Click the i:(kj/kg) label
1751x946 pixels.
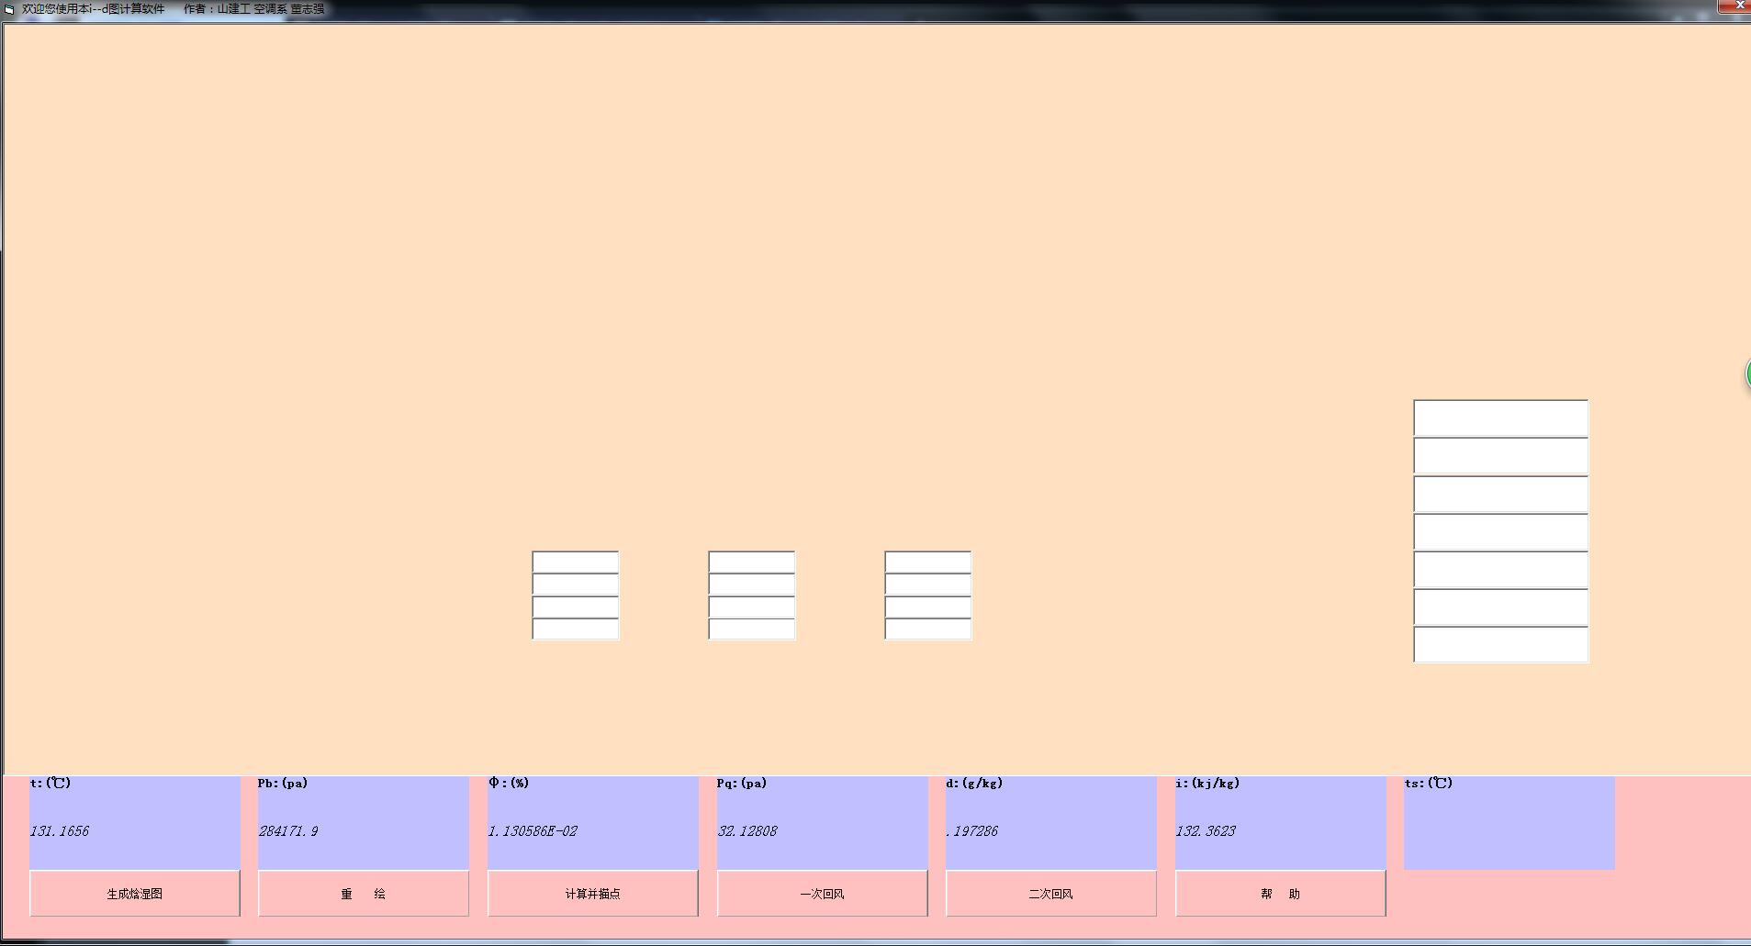pyautogui.click(x=1207, y=784)
